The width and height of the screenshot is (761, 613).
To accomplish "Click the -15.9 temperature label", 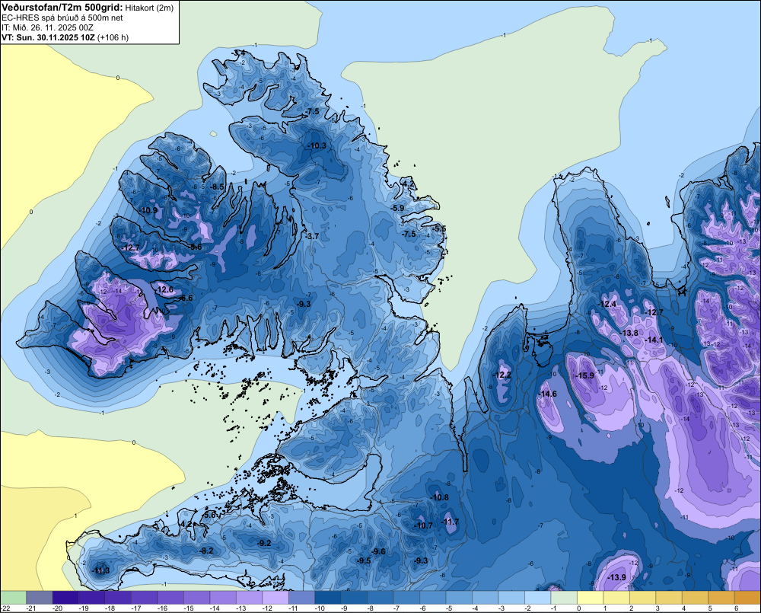I will tap(584, 375).
